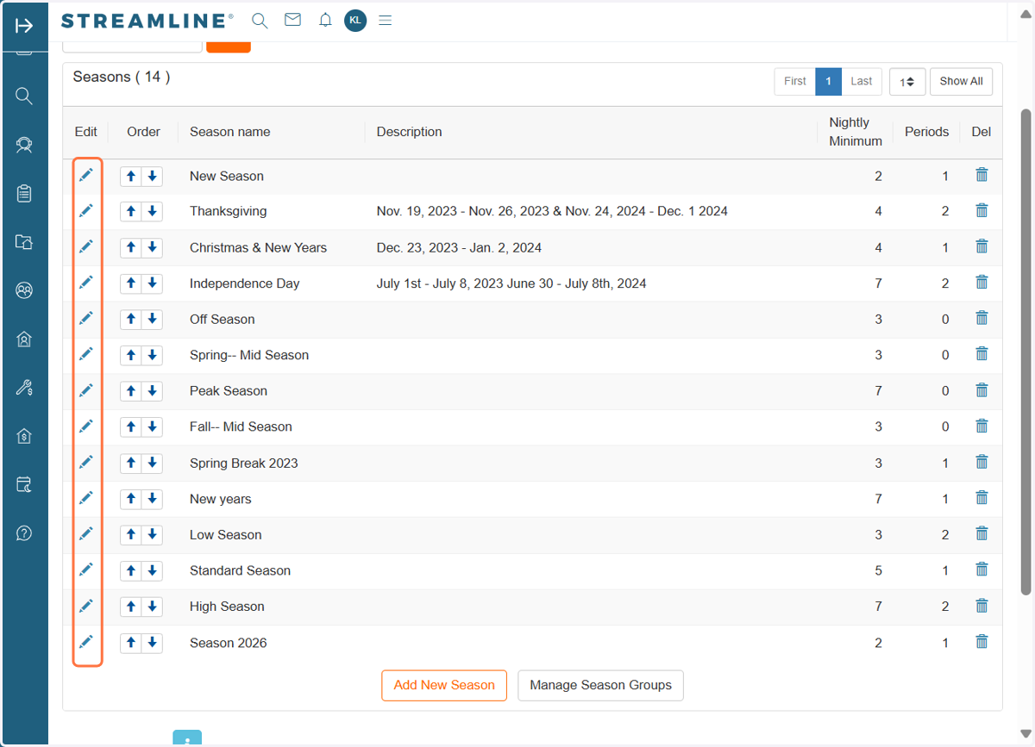1035x747 pixels.
Task: Click the input field above Seasons
Action: pos(133,47)
